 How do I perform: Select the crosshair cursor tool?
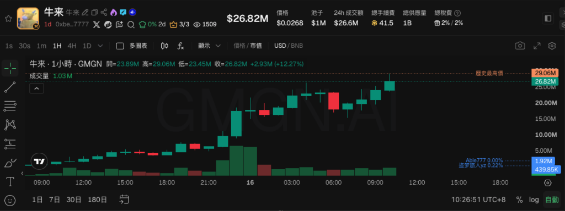coord(10,68)
